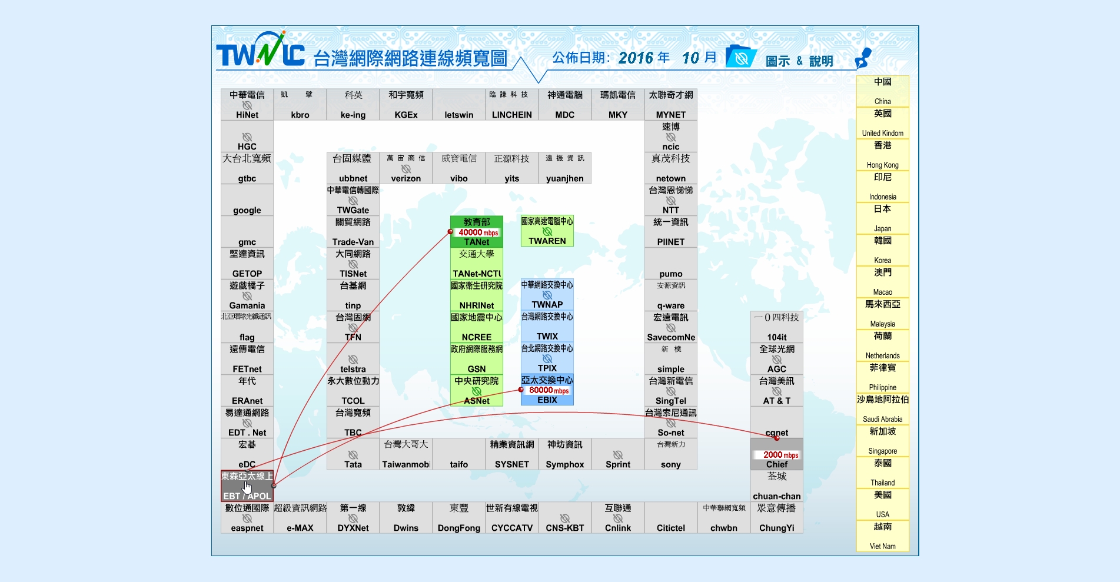Select the Netherlands country box
Image resolution: width=1120 pixels, height=582 pixels.
[883, 345]
